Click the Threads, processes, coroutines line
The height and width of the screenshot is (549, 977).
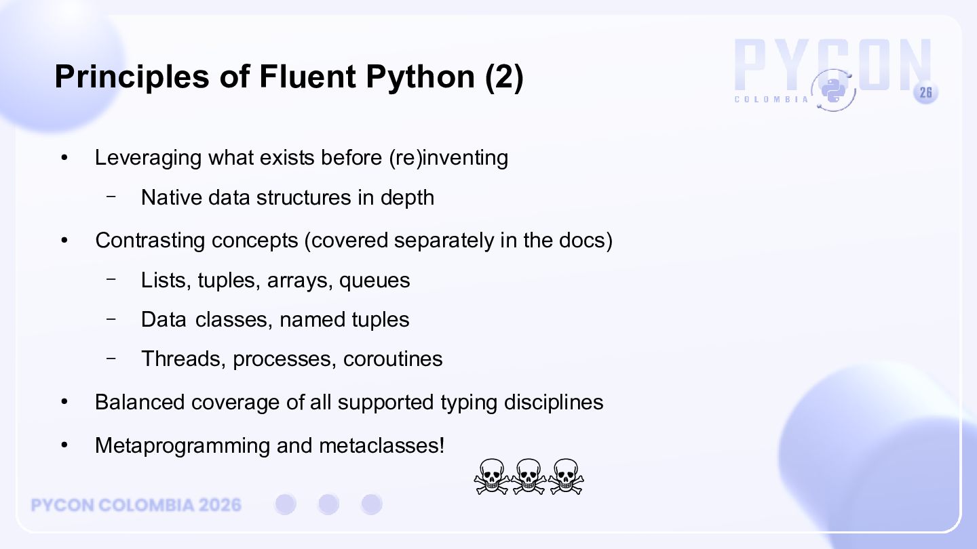click(292, 359)
